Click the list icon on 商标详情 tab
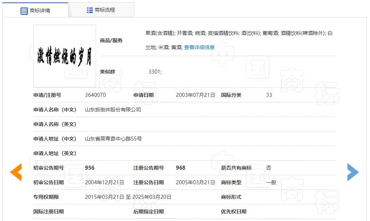Viewport: 370px width, 221px height. [x=24, y=11]
